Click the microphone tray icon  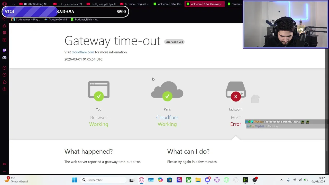click(288, 180)
